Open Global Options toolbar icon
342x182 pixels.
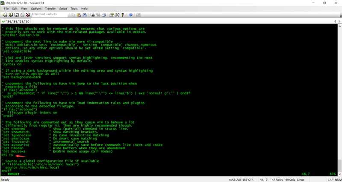(117, 15)
